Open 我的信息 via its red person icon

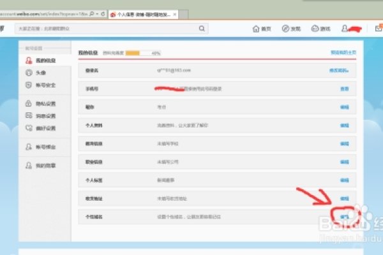(29, 61)
